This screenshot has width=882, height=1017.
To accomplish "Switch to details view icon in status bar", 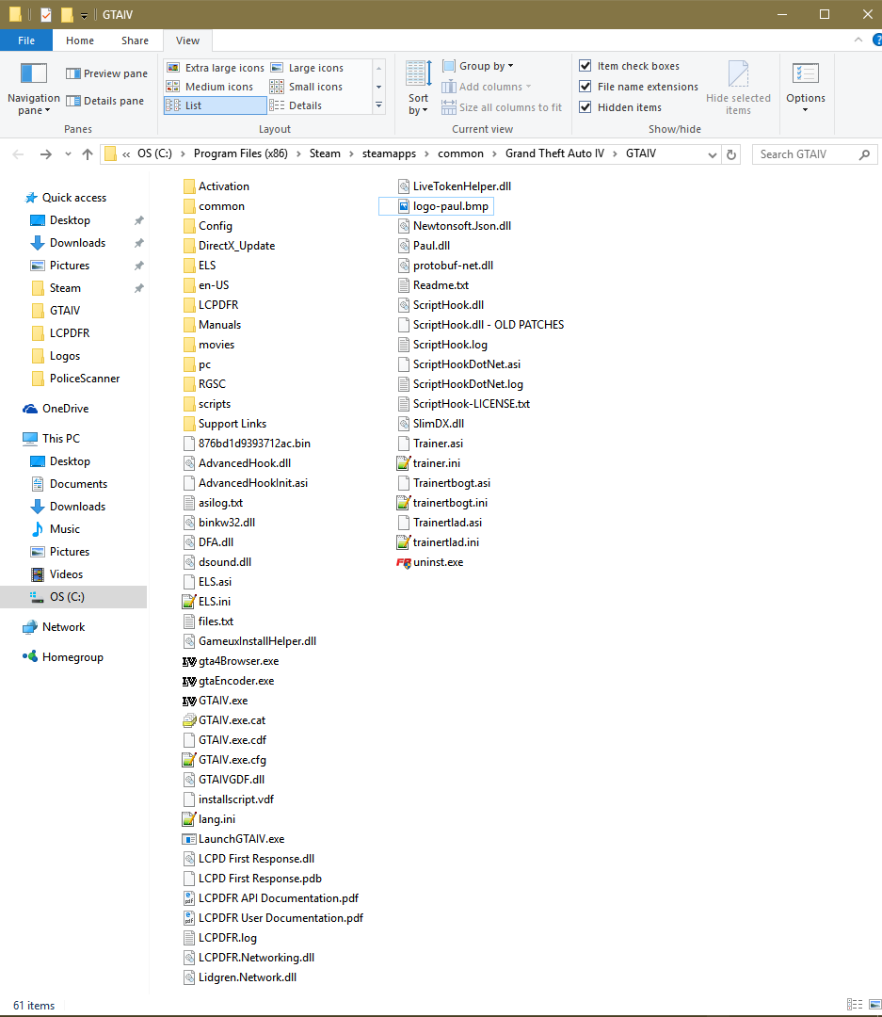I will 855,1004.
